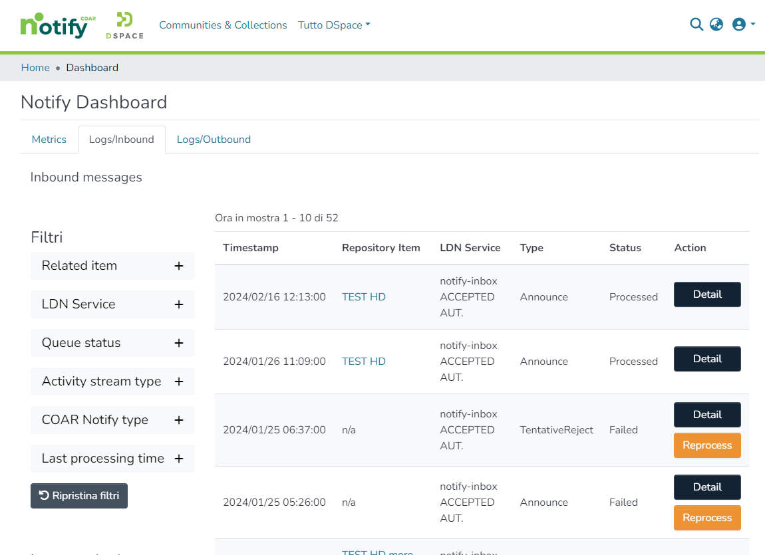The image size is (765, 555).
Task: Select the Logs/Inbound tab
Action: [122, 140]
